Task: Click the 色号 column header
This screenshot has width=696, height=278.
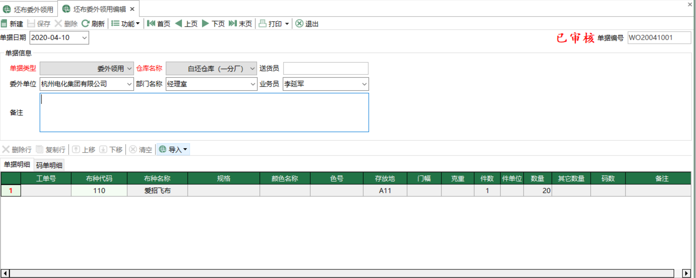Action: pyautogui.click(x=337, y=178)
